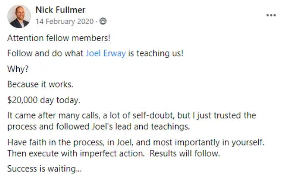Click the group audience icon beside the date
The height and width of the screenshot is (179, 288).
pyautogui.click(x=103, y=21)
